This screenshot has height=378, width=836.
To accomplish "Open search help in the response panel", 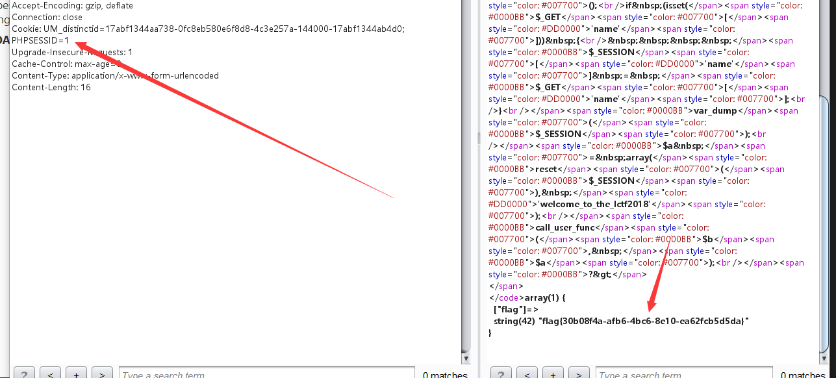I will [501, 374].
